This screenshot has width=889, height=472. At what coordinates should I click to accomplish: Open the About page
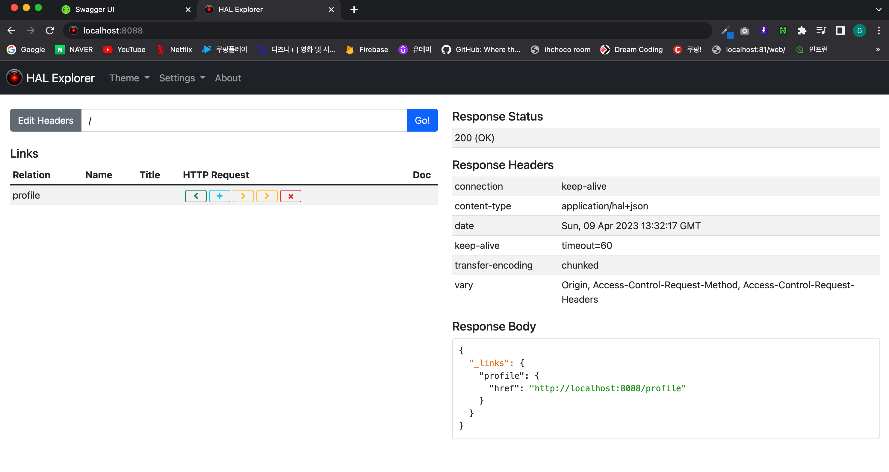tap(228, 78)
